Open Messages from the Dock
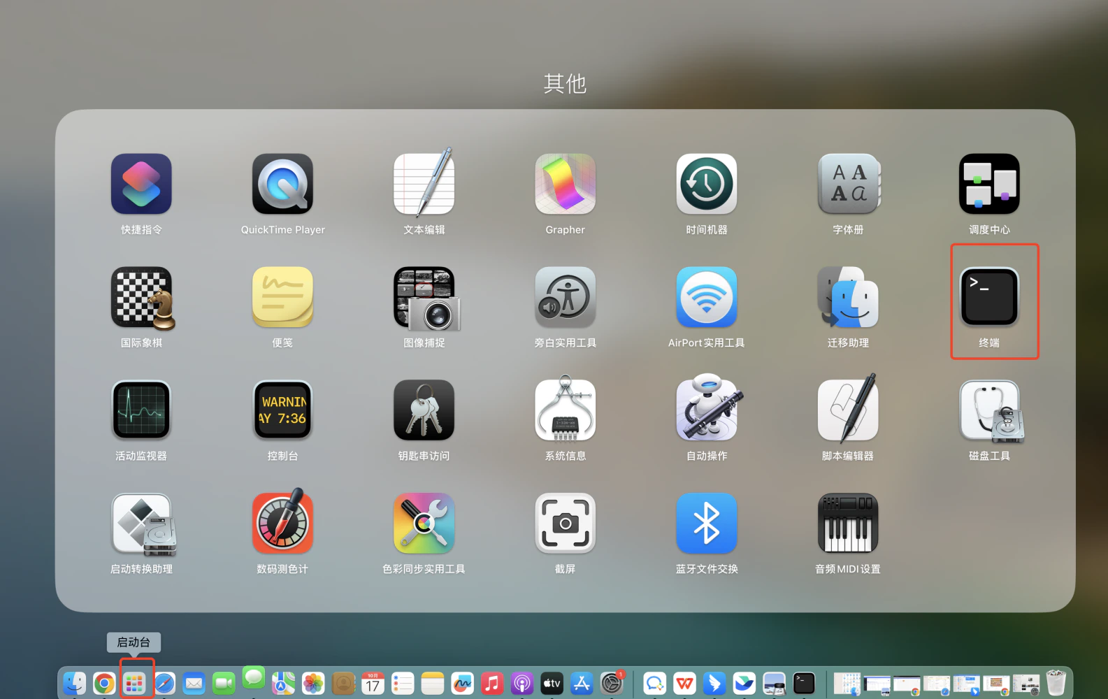The image size is (1108, 699). pos(254,677)
